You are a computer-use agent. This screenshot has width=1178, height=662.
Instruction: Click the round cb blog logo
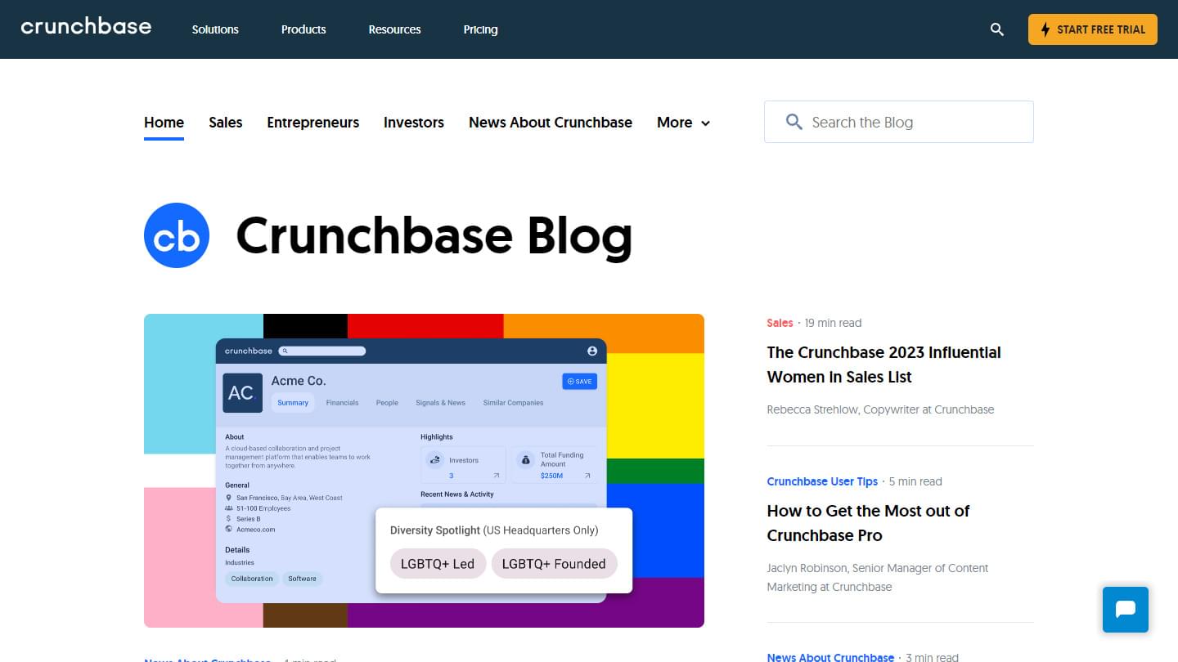(x=177, y=235)
